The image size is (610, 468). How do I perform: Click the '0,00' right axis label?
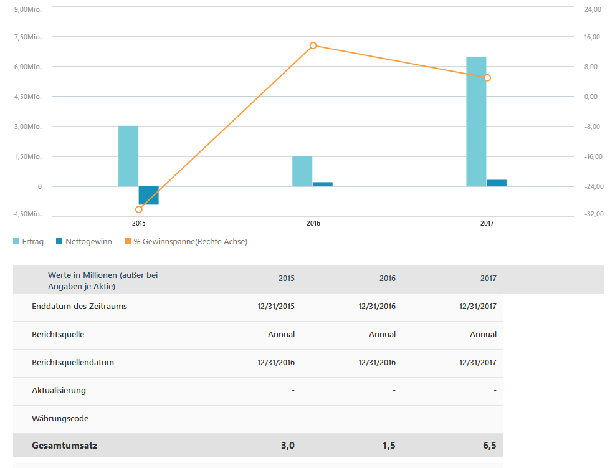click(591, 97)
